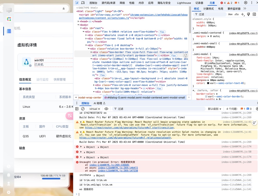The height and width of the screenshot is (196, 258).
Task: Select the snapshot management tab
Action: (x=60, y=79)
